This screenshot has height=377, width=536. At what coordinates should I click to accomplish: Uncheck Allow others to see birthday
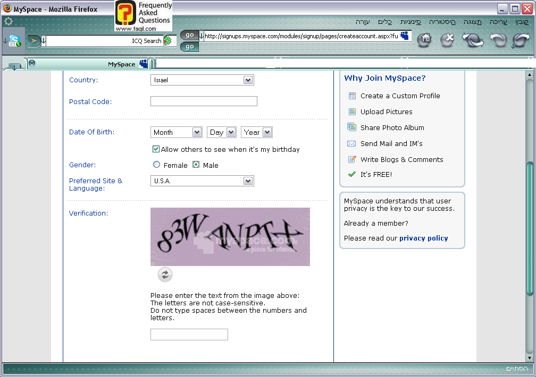(x=156, y=149)
